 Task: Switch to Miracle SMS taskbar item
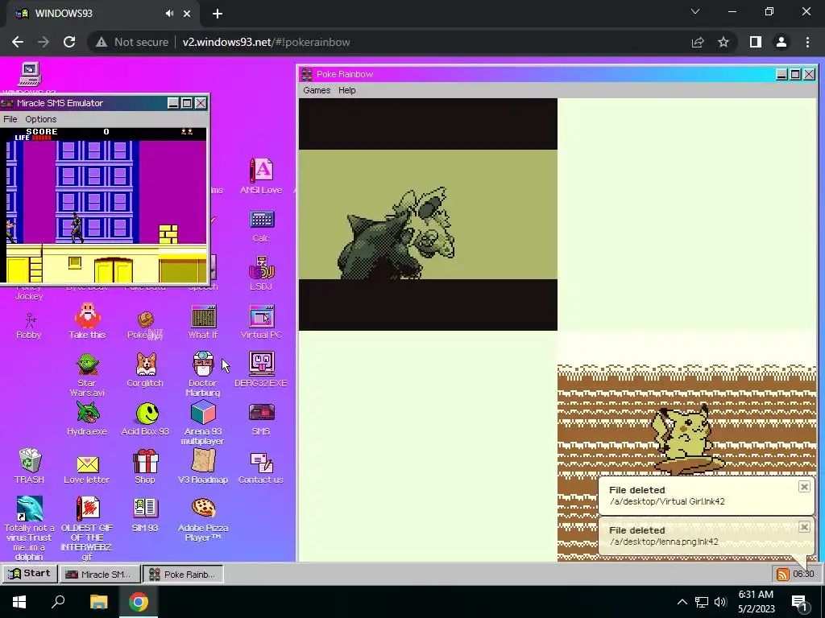point(100,575)
